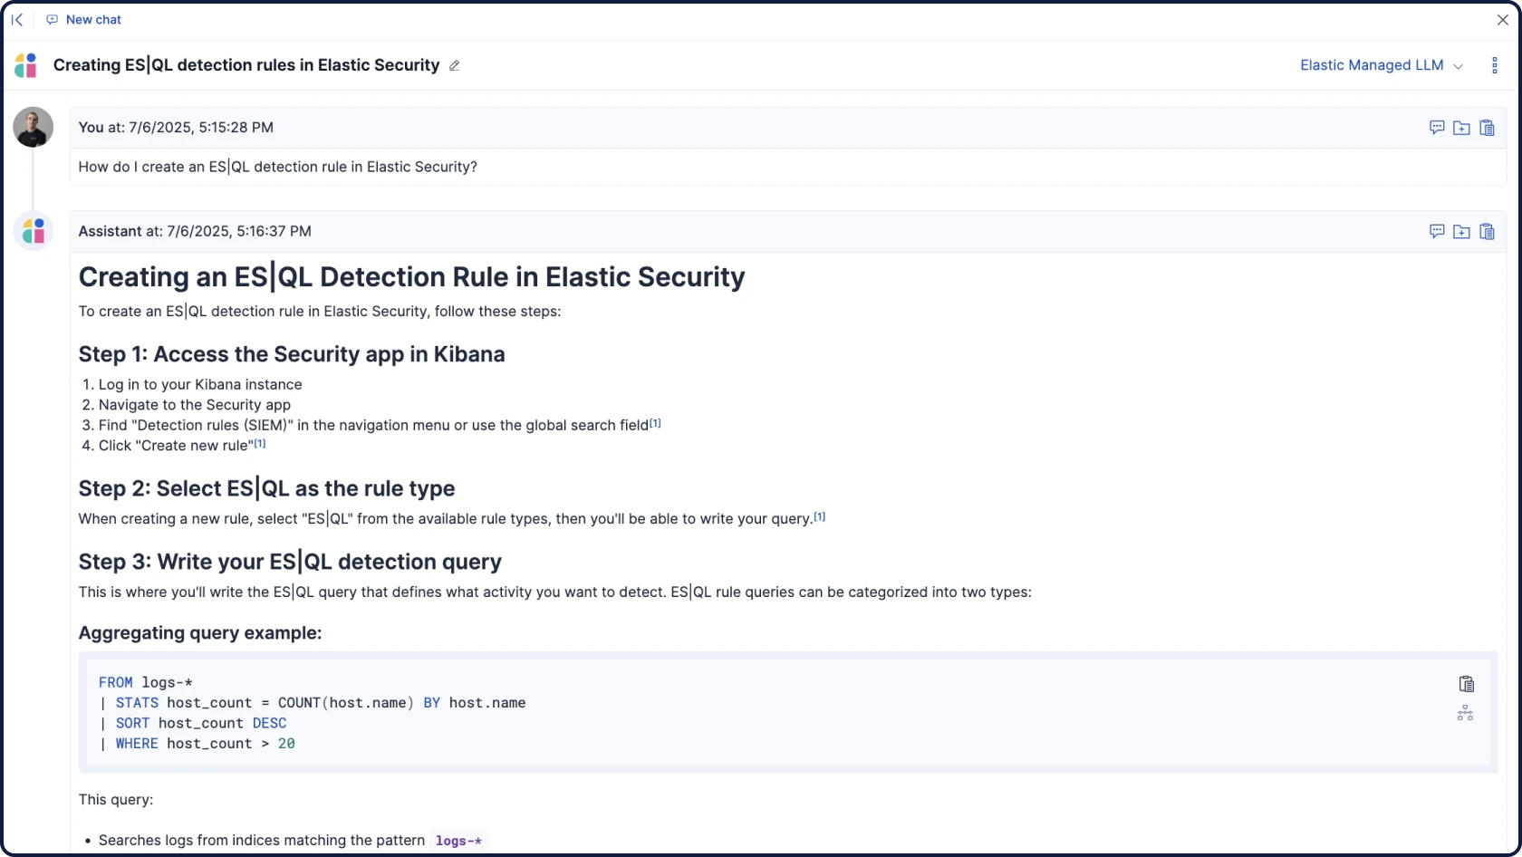Click the Assistant avatar icon
Image resolution: width=1522 pixels, height=857 pixels.
click(x=34, y=231)
